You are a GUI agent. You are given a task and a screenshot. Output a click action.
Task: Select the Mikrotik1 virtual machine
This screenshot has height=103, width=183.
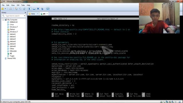click(x=13, y=51)
